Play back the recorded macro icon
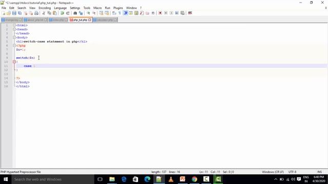The width and height of the screenshot is (328, 184). pos(171,13)
